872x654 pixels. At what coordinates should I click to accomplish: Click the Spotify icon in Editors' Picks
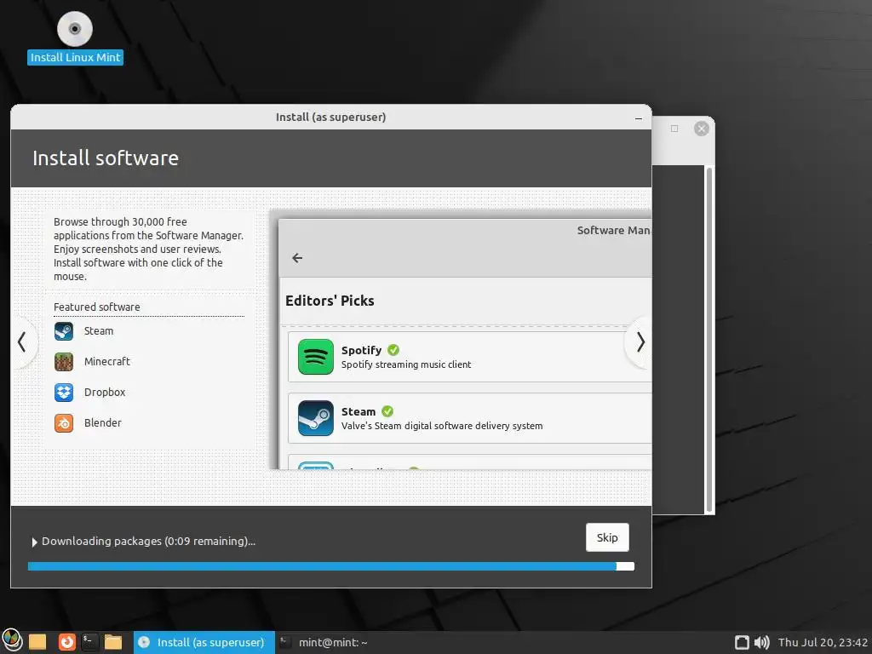pyautogui.click(x=316, y=357)
